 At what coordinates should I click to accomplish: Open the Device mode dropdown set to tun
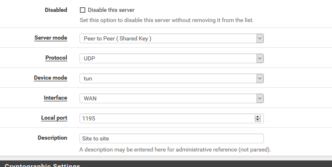click(171, 78)
